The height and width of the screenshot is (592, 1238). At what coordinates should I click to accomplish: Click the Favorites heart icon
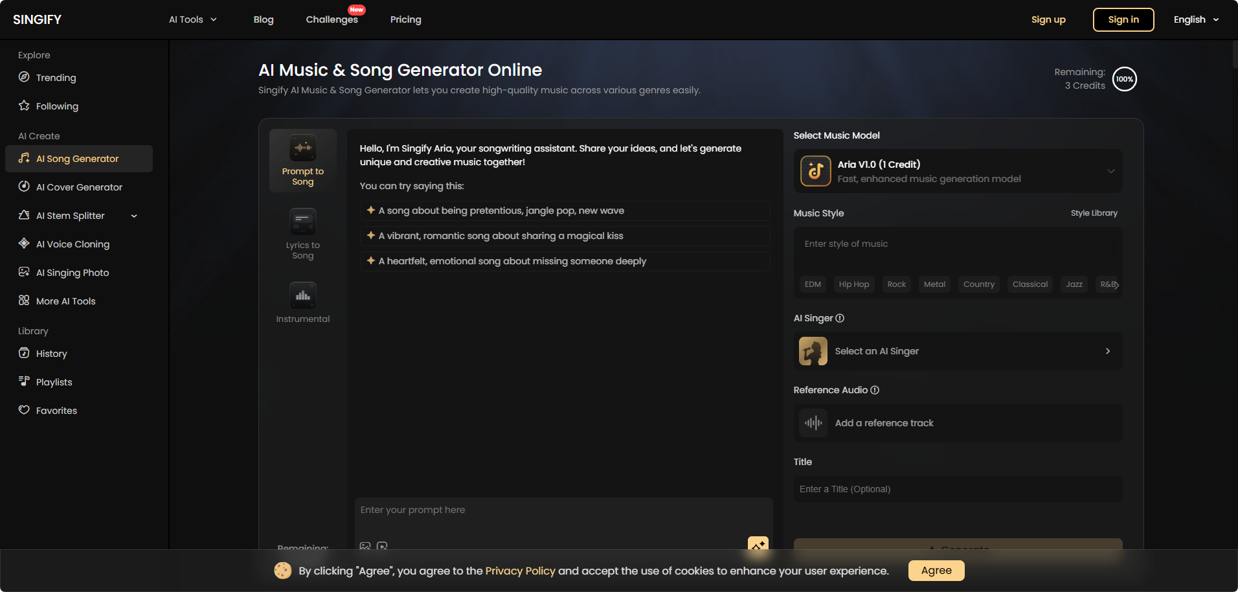pyautogui.click(x=24, y=410)
